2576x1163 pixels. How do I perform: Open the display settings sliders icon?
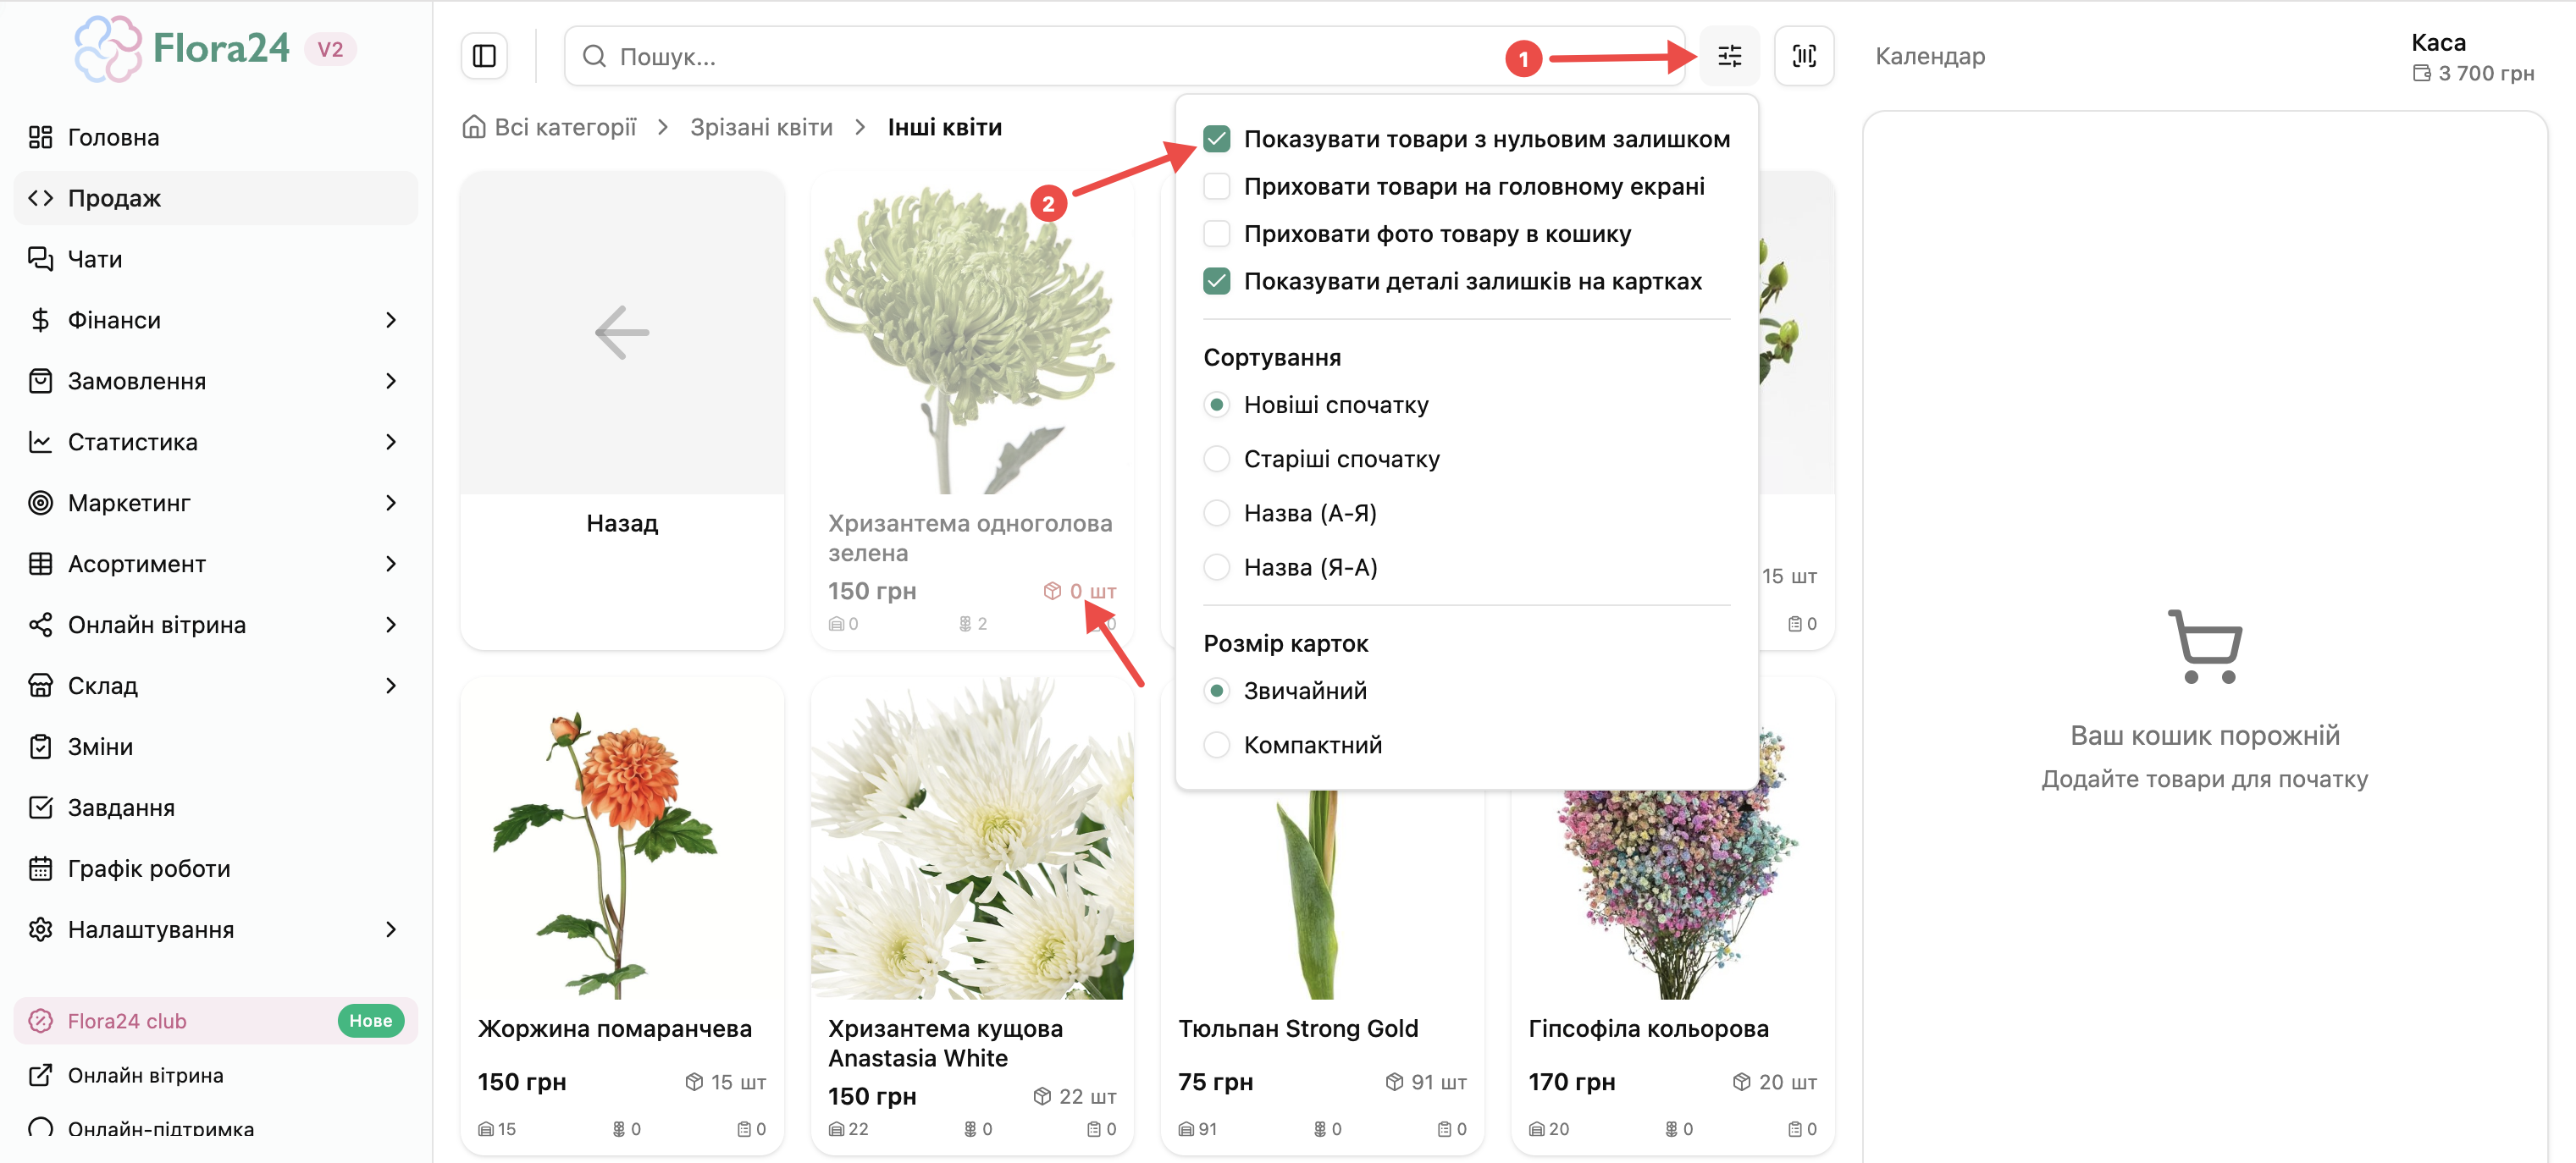[x=1729, y=56]
